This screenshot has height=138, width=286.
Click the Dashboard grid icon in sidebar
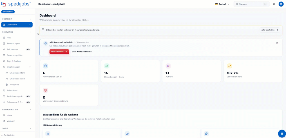click(4, 25)
